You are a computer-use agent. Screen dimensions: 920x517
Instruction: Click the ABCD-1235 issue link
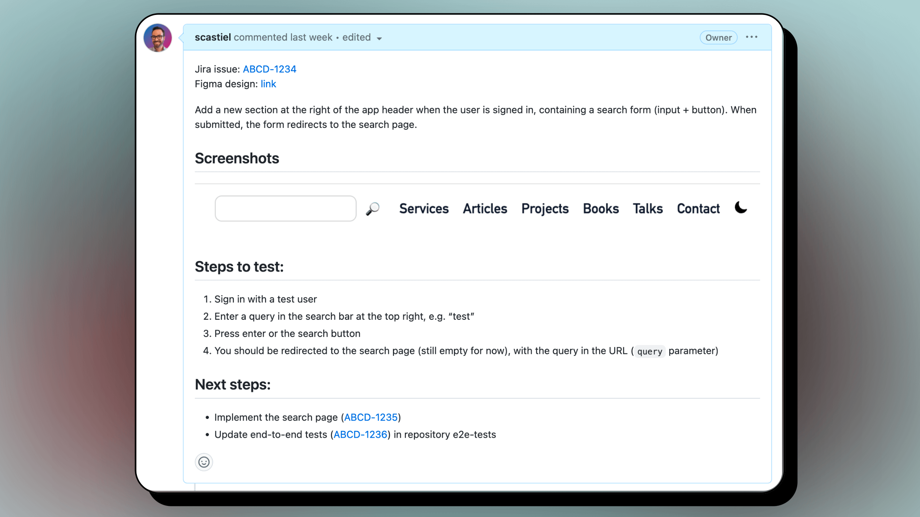pos(371,417)
